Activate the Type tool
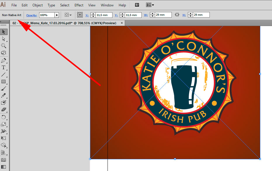Screen dimensions: 272x171 pyautogui.click(x=4, y=68)
